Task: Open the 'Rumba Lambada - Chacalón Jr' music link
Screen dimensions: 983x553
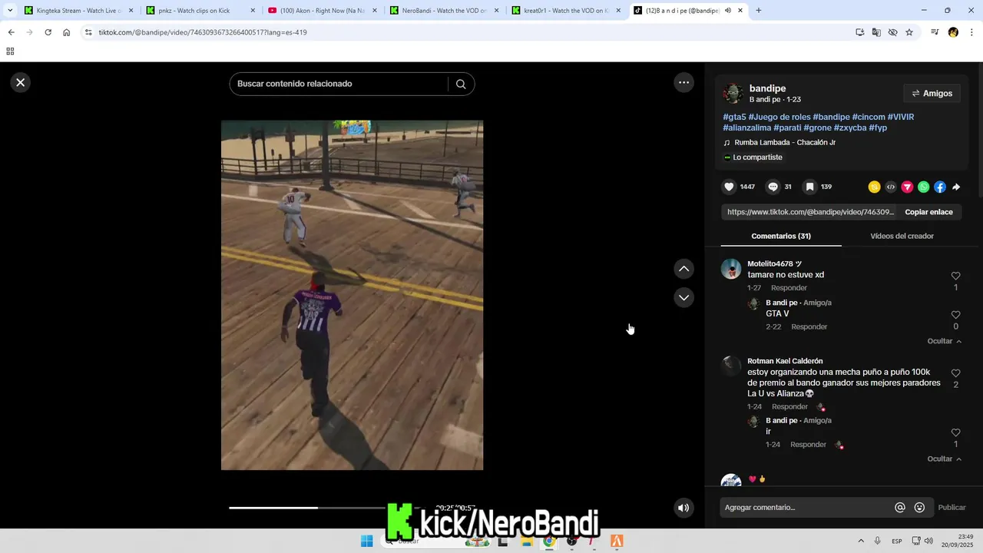Action: click(784, 142)
